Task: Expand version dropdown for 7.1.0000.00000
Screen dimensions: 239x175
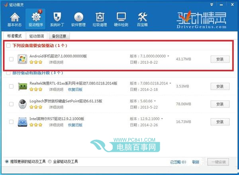Action: click(x=168, y=56)
